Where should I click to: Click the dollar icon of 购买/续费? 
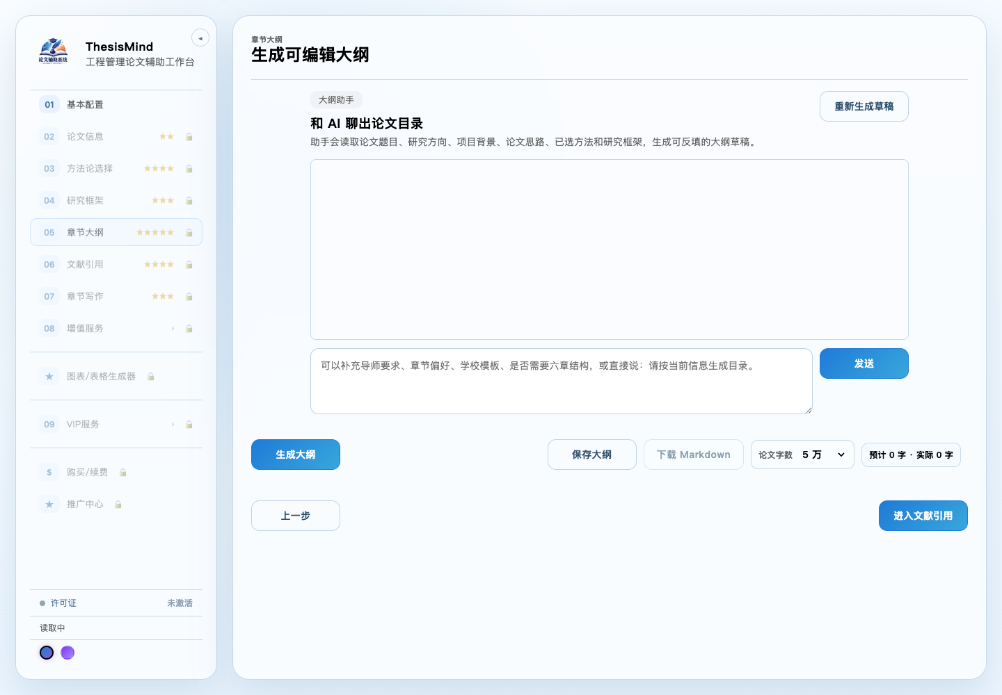pyautogui.click(x=49, y=473)
